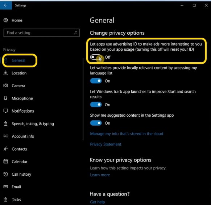Image resolution: width=211 pixels, height=205 pixels.
Task: Open the Privacy Statement link
Action: coord(105,144)
